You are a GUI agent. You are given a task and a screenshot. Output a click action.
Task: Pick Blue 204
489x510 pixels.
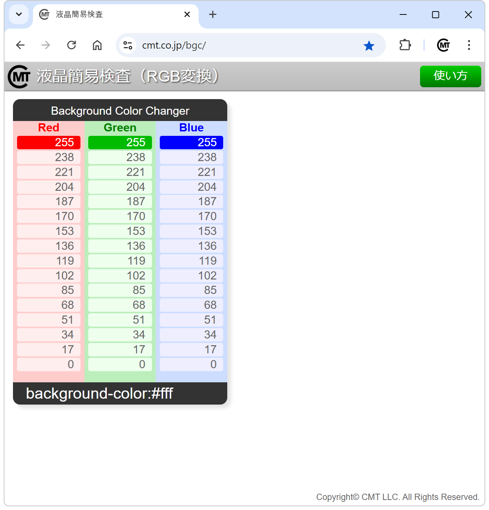pos(191,187)
